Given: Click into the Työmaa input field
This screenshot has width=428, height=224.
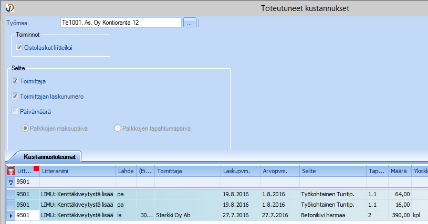Looking at the screenshot, I should tap(121, 23).
